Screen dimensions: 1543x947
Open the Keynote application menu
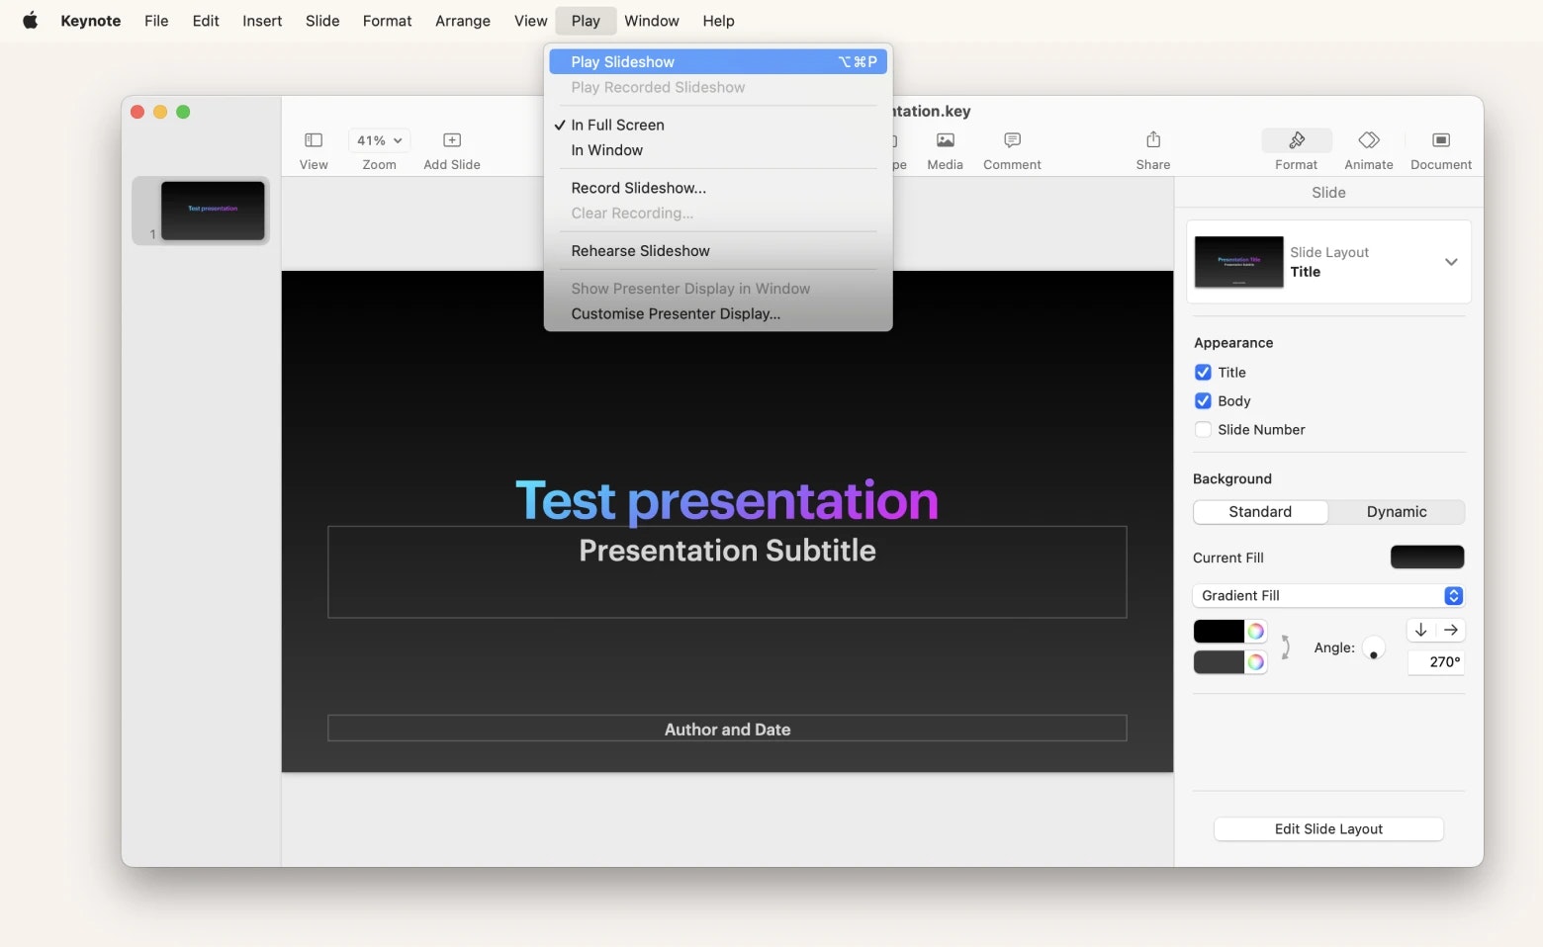[91, 21]
